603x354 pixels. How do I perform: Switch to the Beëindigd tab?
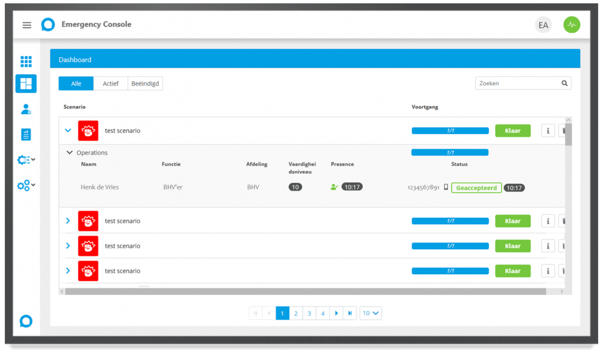coord(145,83)
